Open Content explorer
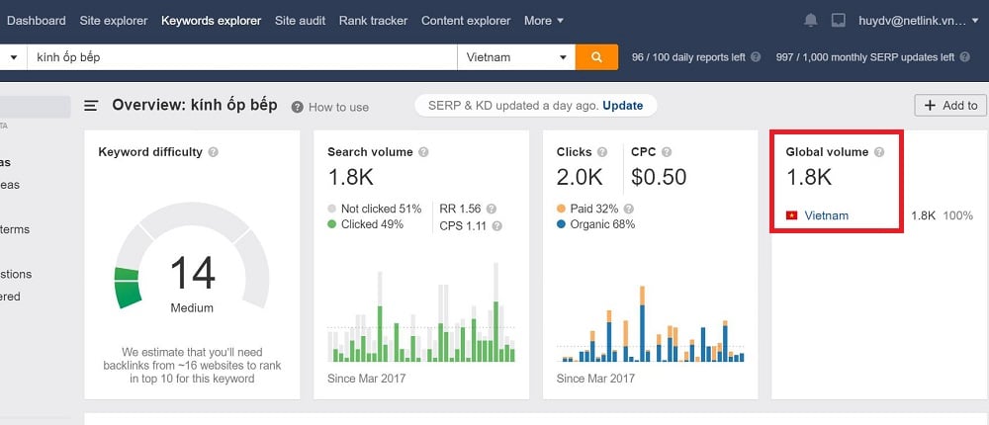 [x=466, y=21]
